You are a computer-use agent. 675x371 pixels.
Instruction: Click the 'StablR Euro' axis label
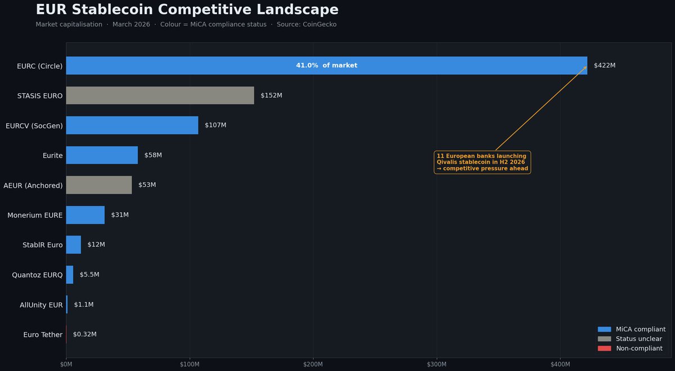43,245
